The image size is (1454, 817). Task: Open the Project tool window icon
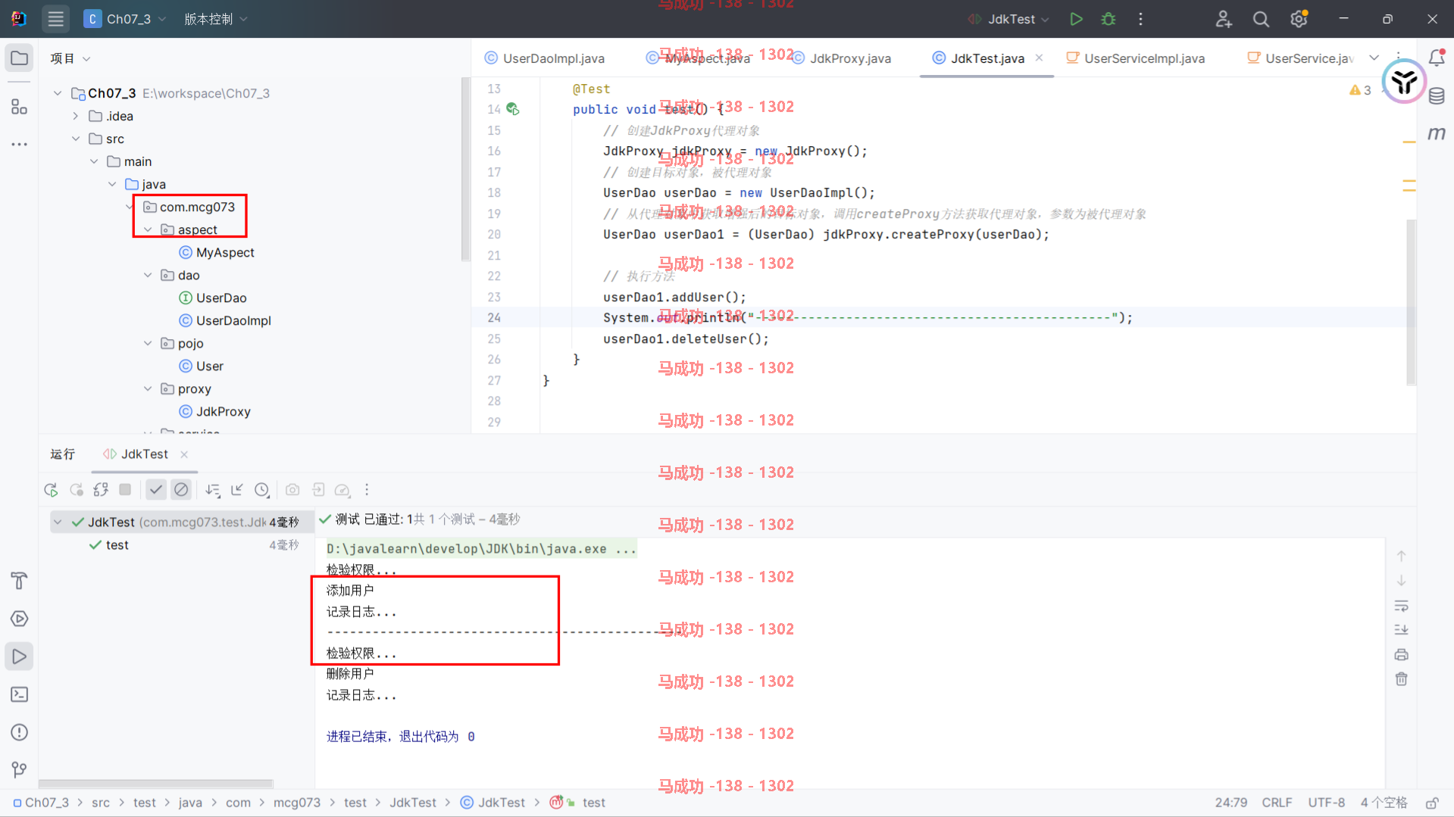19,58
